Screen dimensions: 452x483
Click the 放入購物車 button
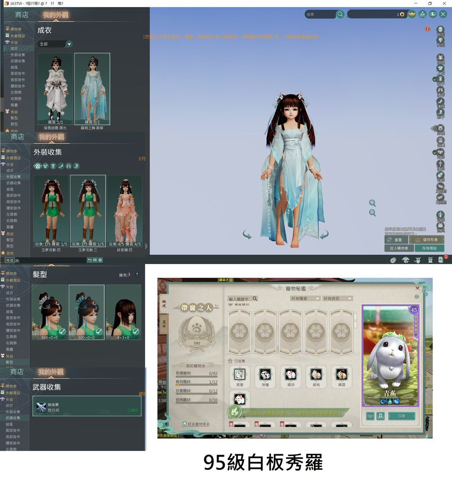tap(399, 248)
